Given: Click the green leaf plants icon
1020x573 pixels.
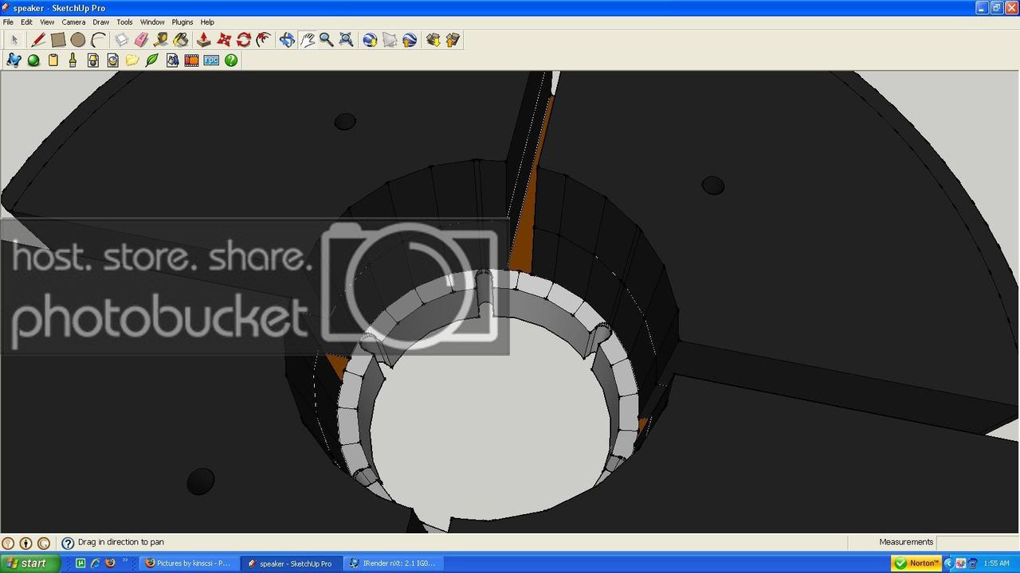Looking at the screenshot, I should [152, 60].
